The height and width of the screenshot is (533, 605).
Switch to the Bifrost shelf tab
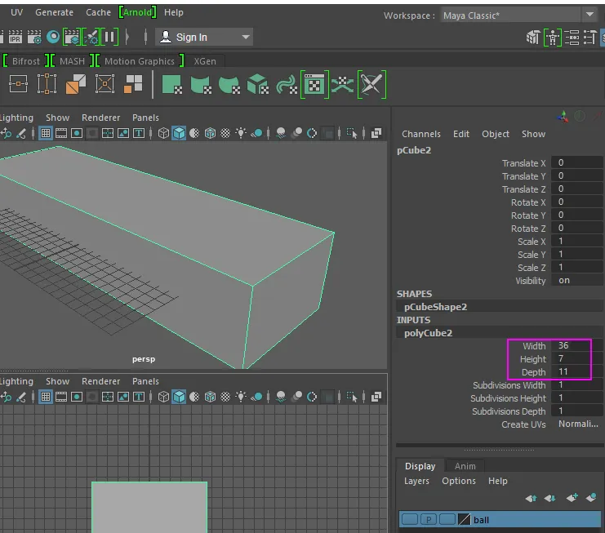tap(26, 61)
